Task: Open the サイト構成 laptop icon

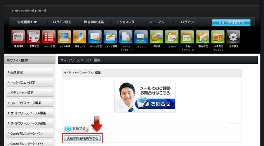Action: [x=64, y=37]
